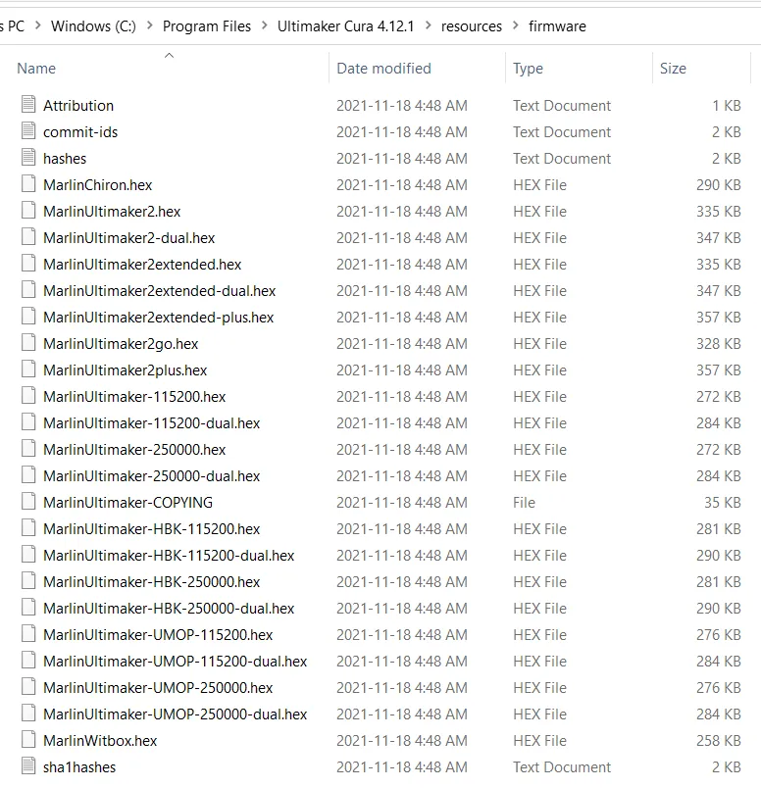Click the MarlinUltimaker2extended.hex file icon
This screenshot has width=761, height=788.
[28, 264]
